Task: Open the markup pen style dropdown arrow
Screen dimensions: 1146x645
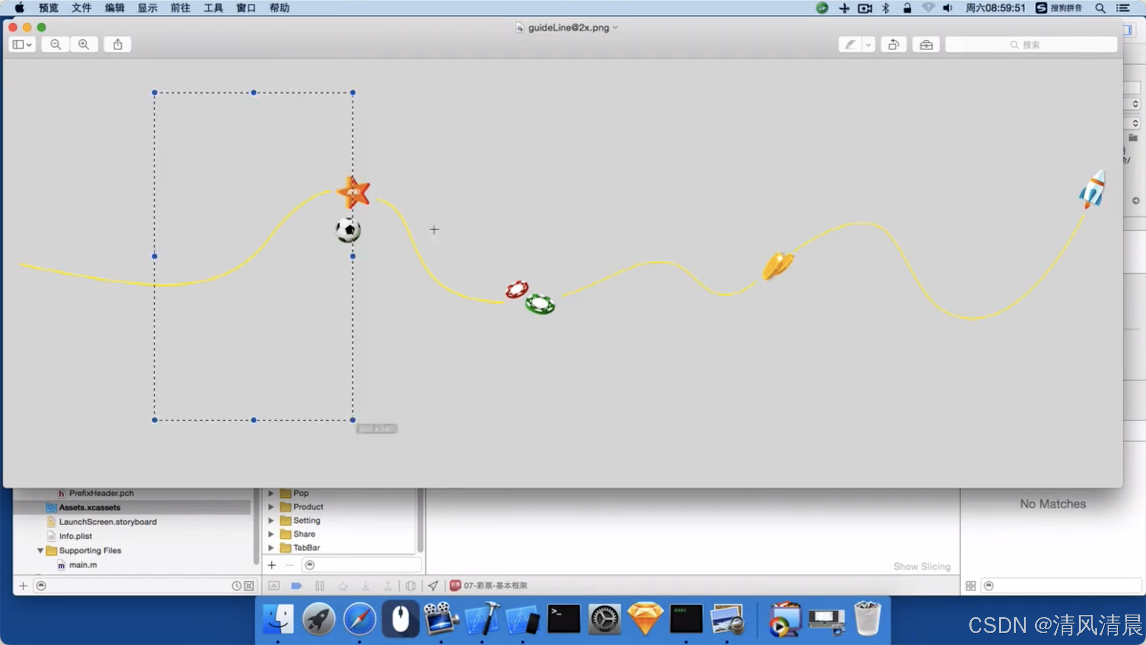Action: point(868,44)
